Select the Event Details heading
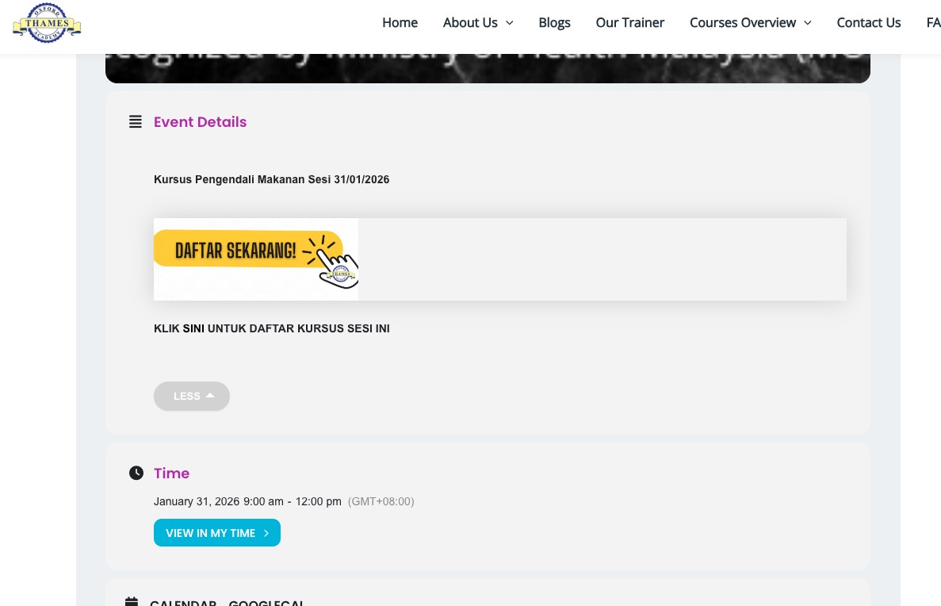The image size is (941, 606). pyautogui.click(x=200, y=122)
